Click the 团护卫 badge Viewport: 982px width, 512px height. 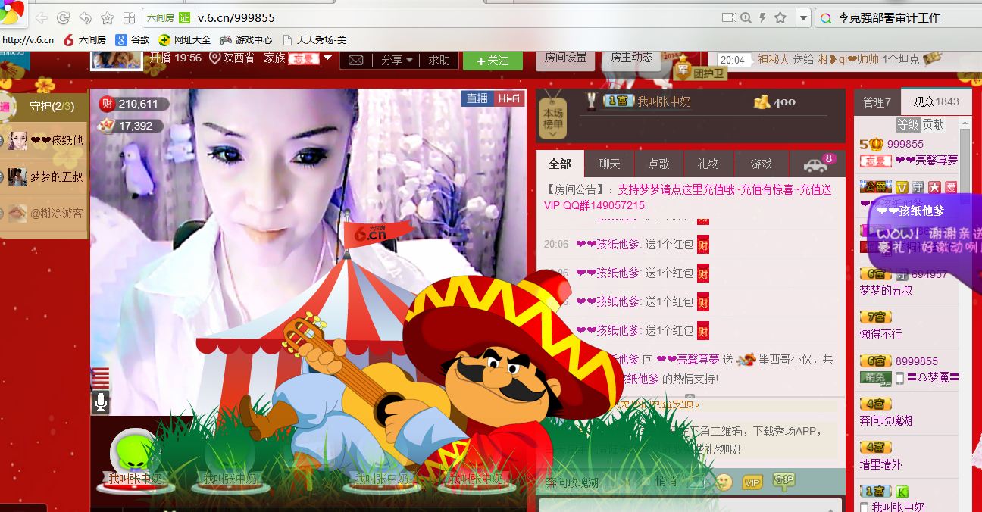pos(701,73)
